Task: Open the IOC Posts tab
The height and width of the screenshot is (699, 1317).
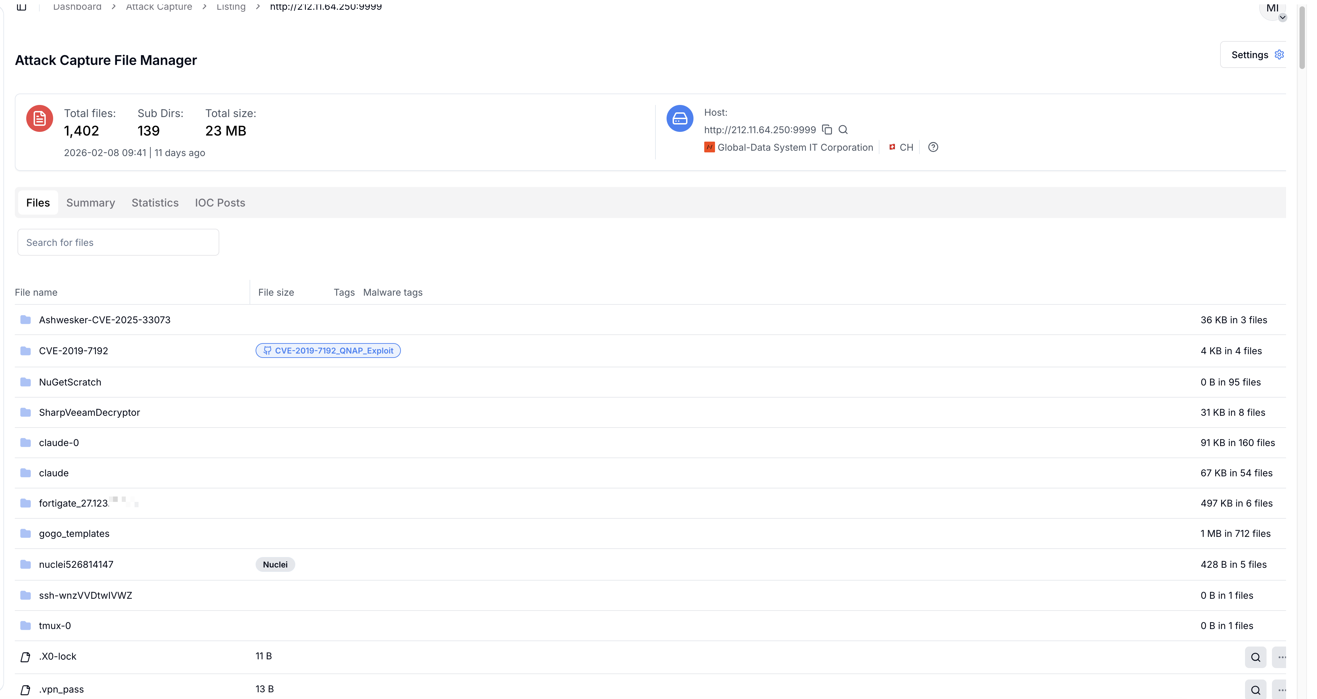Action: tap(220, 203)
